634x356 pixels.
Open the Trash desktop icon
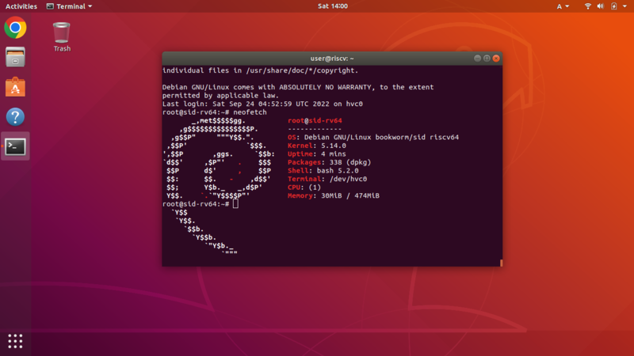(x=62, y=37)
